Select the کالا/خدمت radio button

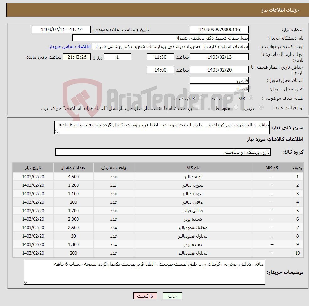pos(201,98)
